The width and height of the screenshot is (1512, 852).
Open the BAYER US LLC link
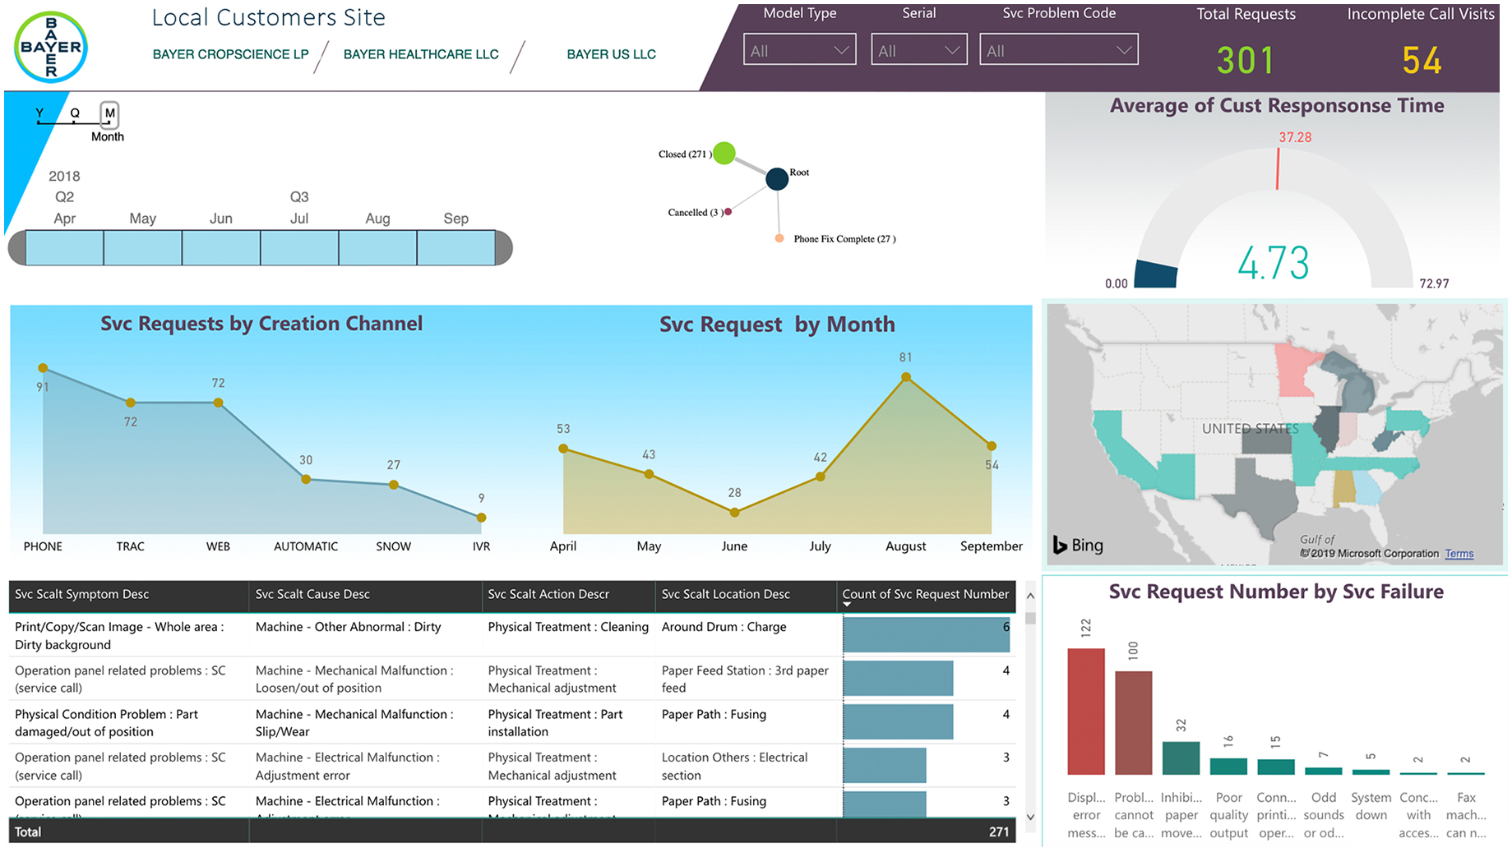(x=611, y=54)
